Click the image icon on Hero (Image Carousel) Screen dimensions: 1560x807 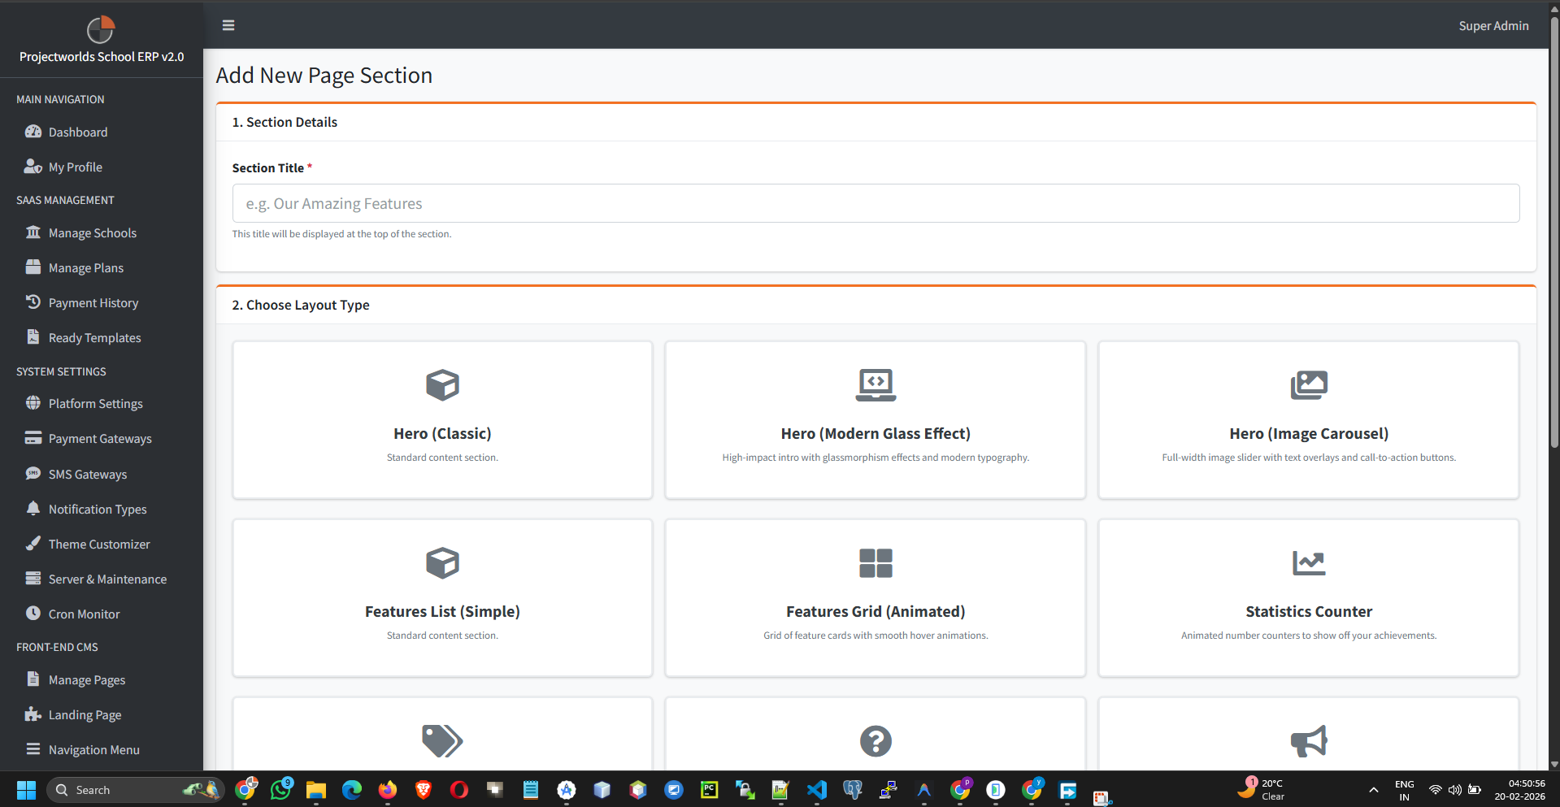(1308, 384)
